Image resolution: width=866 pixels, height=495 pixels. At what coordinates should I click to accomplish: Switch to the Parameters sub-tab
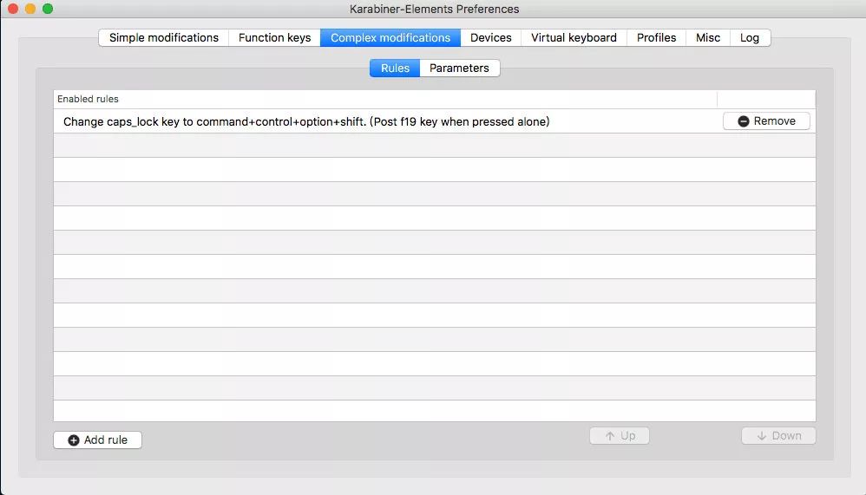pos(460,68)
